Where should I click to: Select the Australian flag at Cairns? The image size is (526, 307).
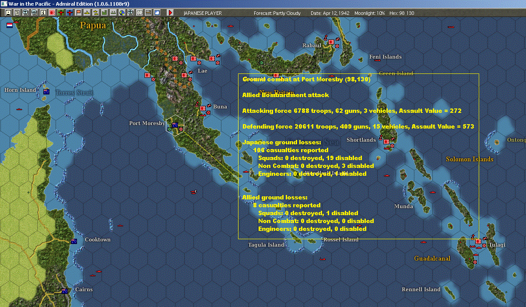pos(64,291)
